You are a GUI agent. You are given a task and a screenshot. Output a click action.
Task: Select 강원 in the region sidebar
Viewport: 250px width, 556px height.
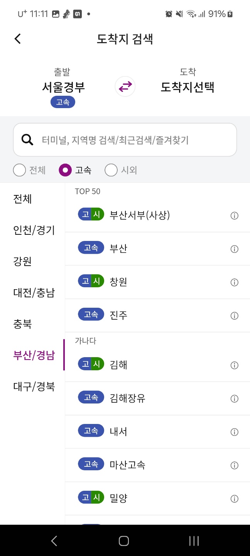[x=23, y=261]
